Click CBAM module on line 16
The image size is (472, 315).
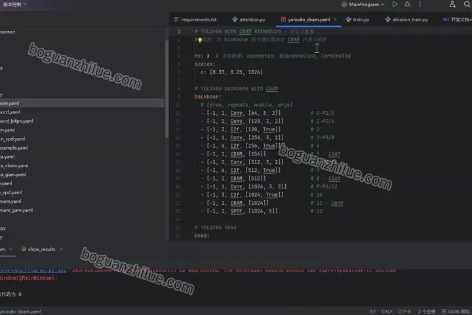click(236, 154)
